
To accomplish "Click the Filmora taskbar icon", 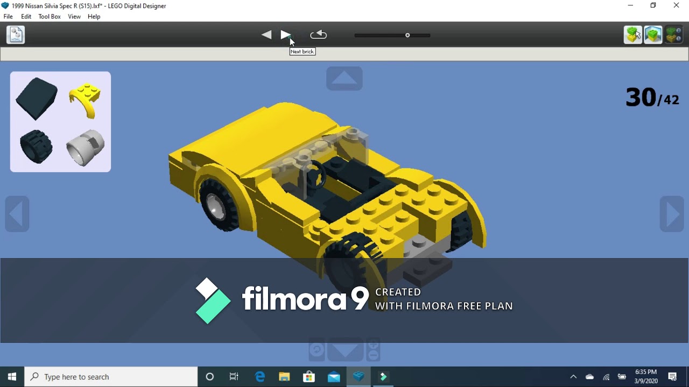I will [x=383, y=377].
